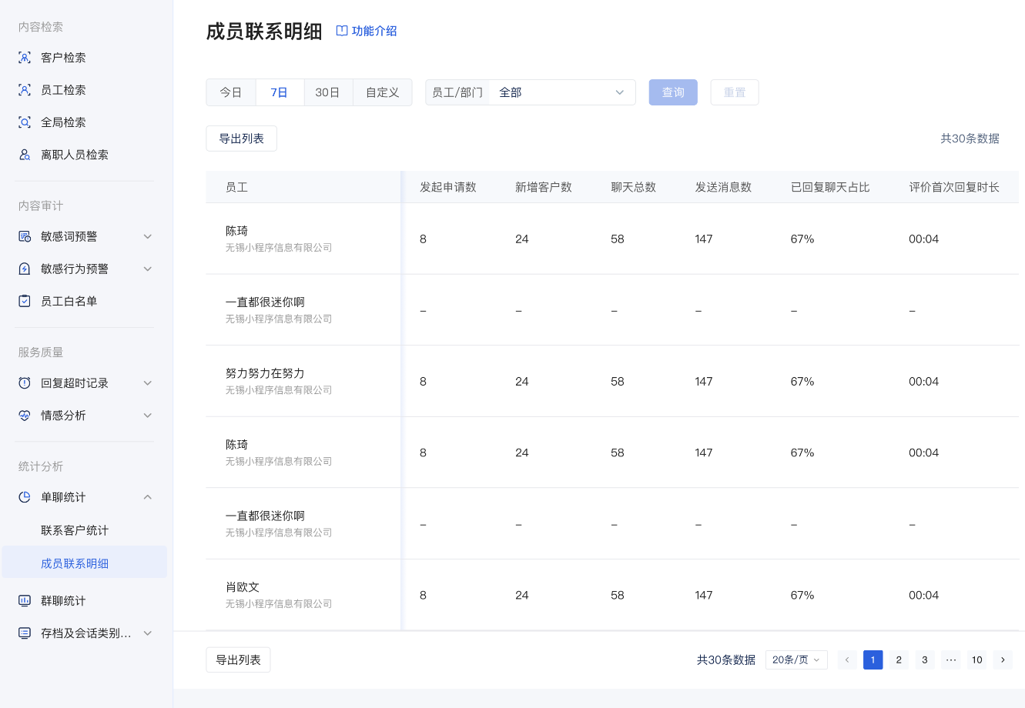This screenshot has height=708, width=1025.
Task: Click the top 导出列表 button
Action: 242,139
